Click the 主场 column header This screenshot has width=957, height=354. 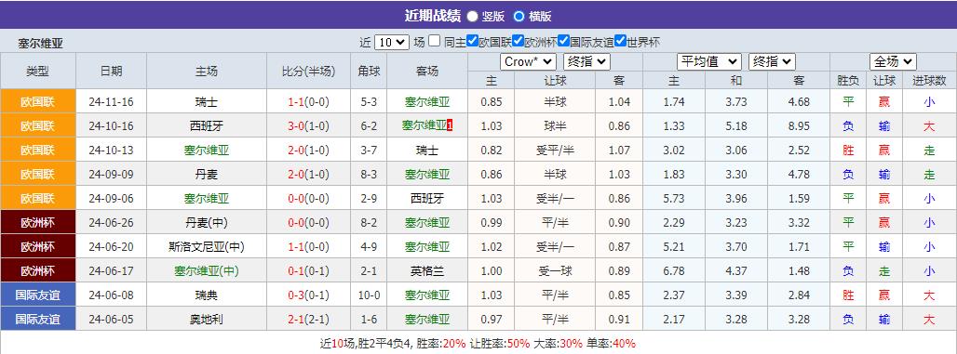click(207, 71)
